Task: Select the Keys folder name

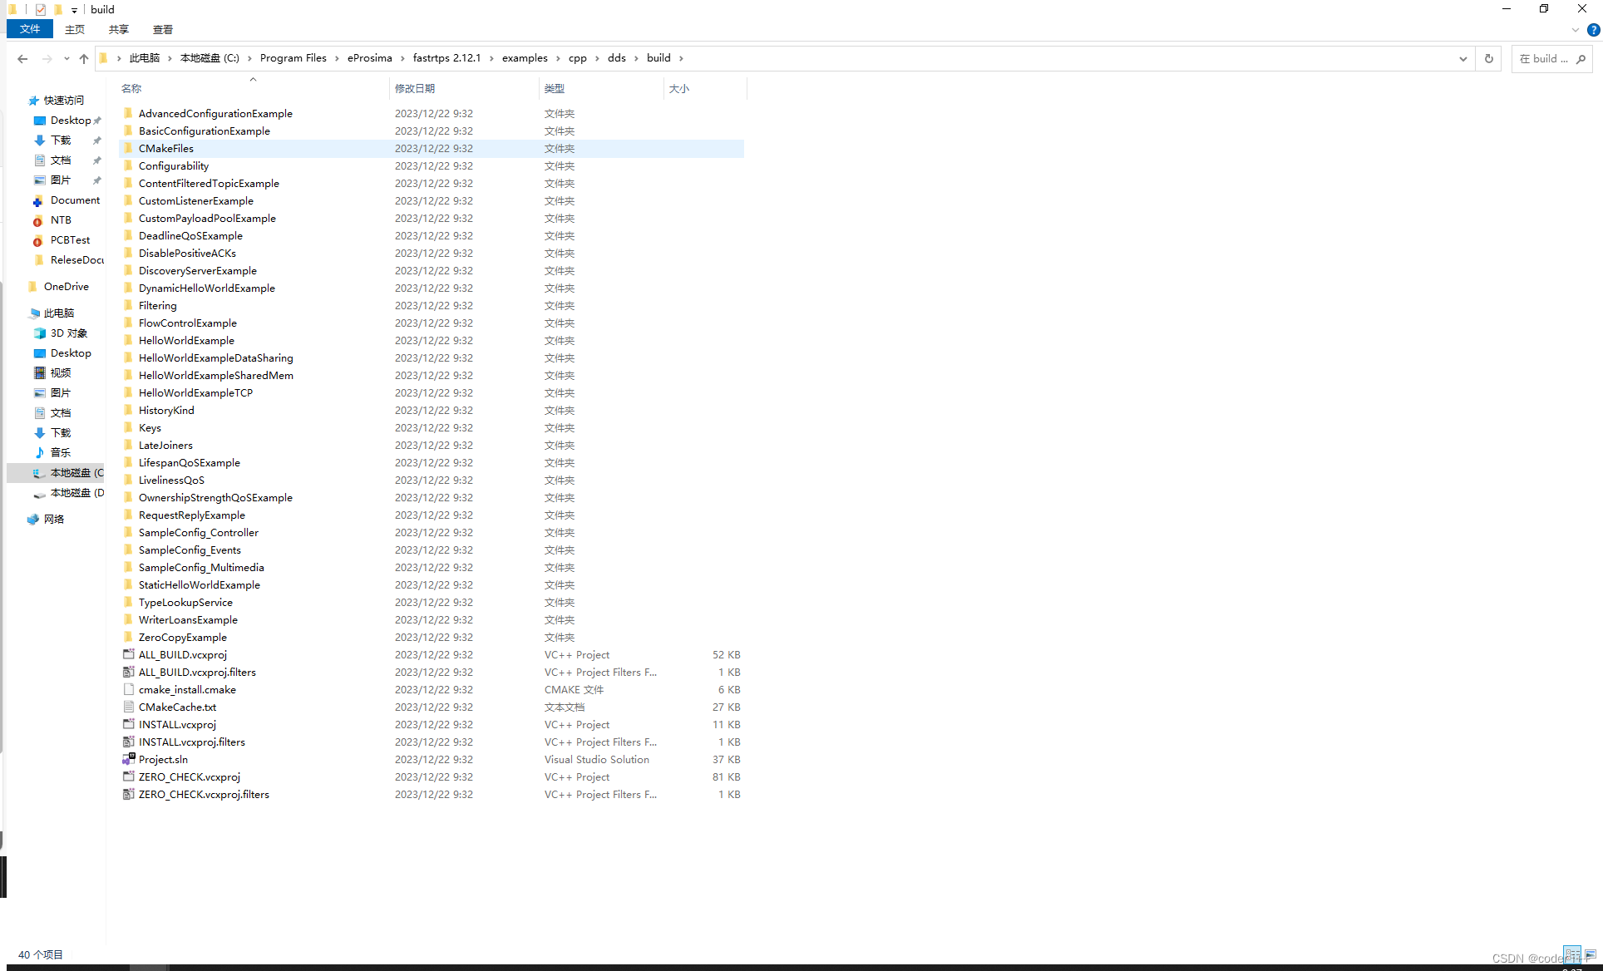Action: (x=150, y=428)
